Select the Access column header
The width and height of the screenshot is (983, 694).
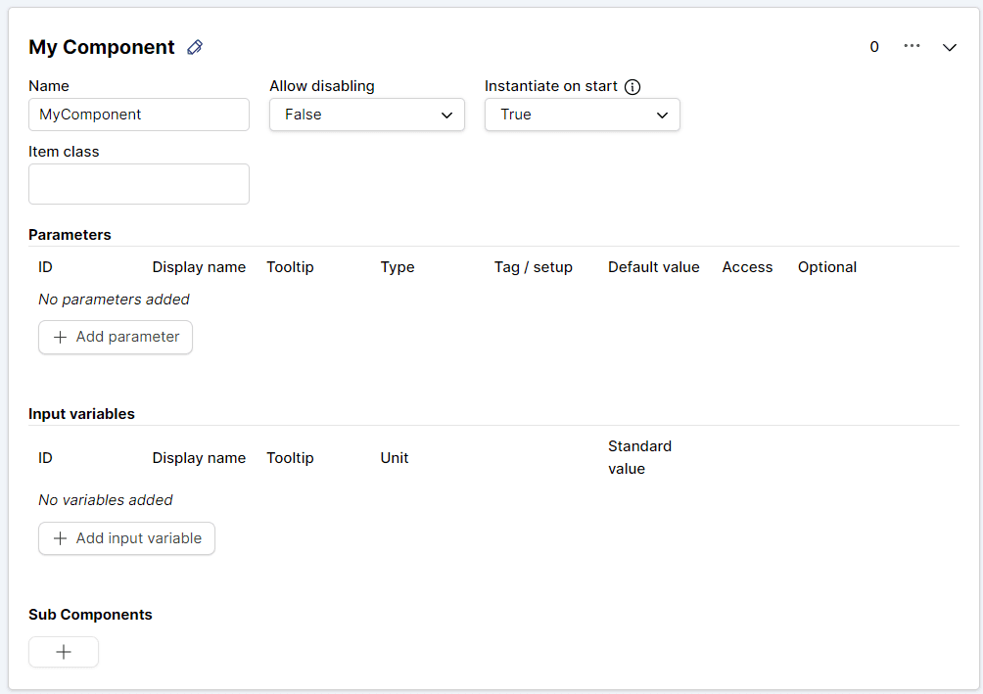[747, 267]
